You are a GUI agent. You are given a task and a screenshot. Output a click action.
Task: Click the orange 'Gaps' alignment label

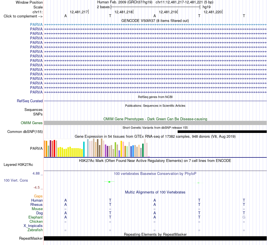point(38,196)
